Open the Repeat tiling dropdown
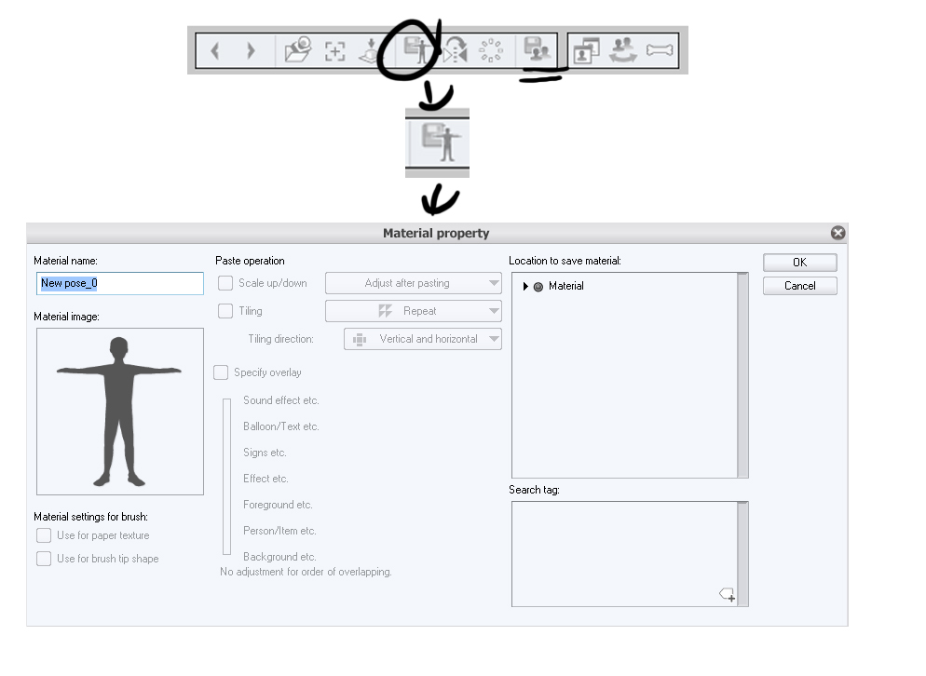Viewport: 926px width, 676px height. point(414,311)
